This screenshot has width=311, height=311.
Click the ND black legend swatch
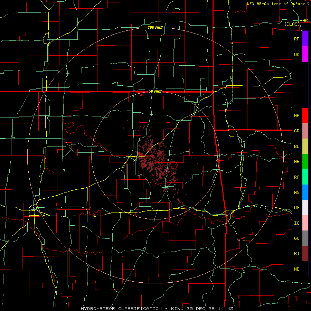pyautogui.click(x=305, y=269)
